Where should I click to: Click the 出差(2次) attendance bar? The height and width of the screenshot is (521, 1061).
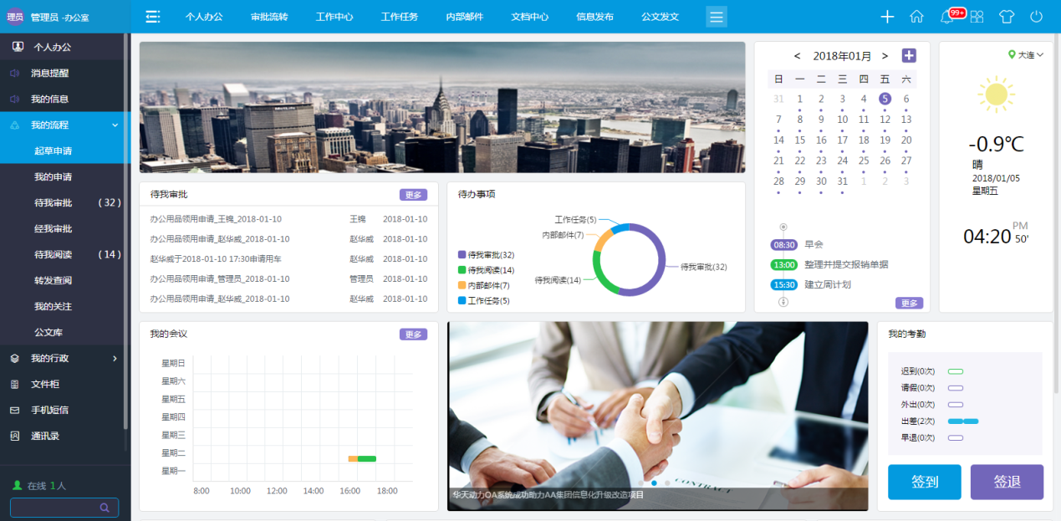click(x=963, y=421)
